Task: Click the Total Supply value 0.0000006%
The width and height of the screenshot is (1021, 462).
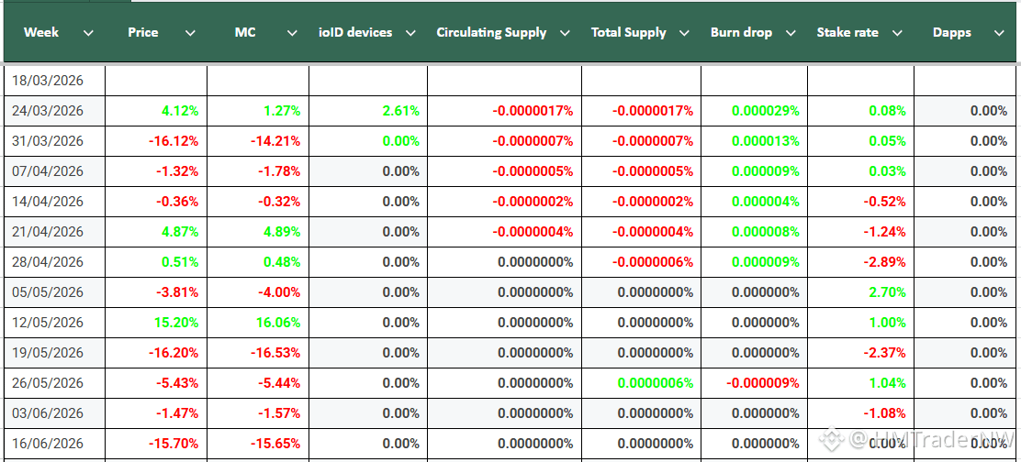Action: point(655,383)
